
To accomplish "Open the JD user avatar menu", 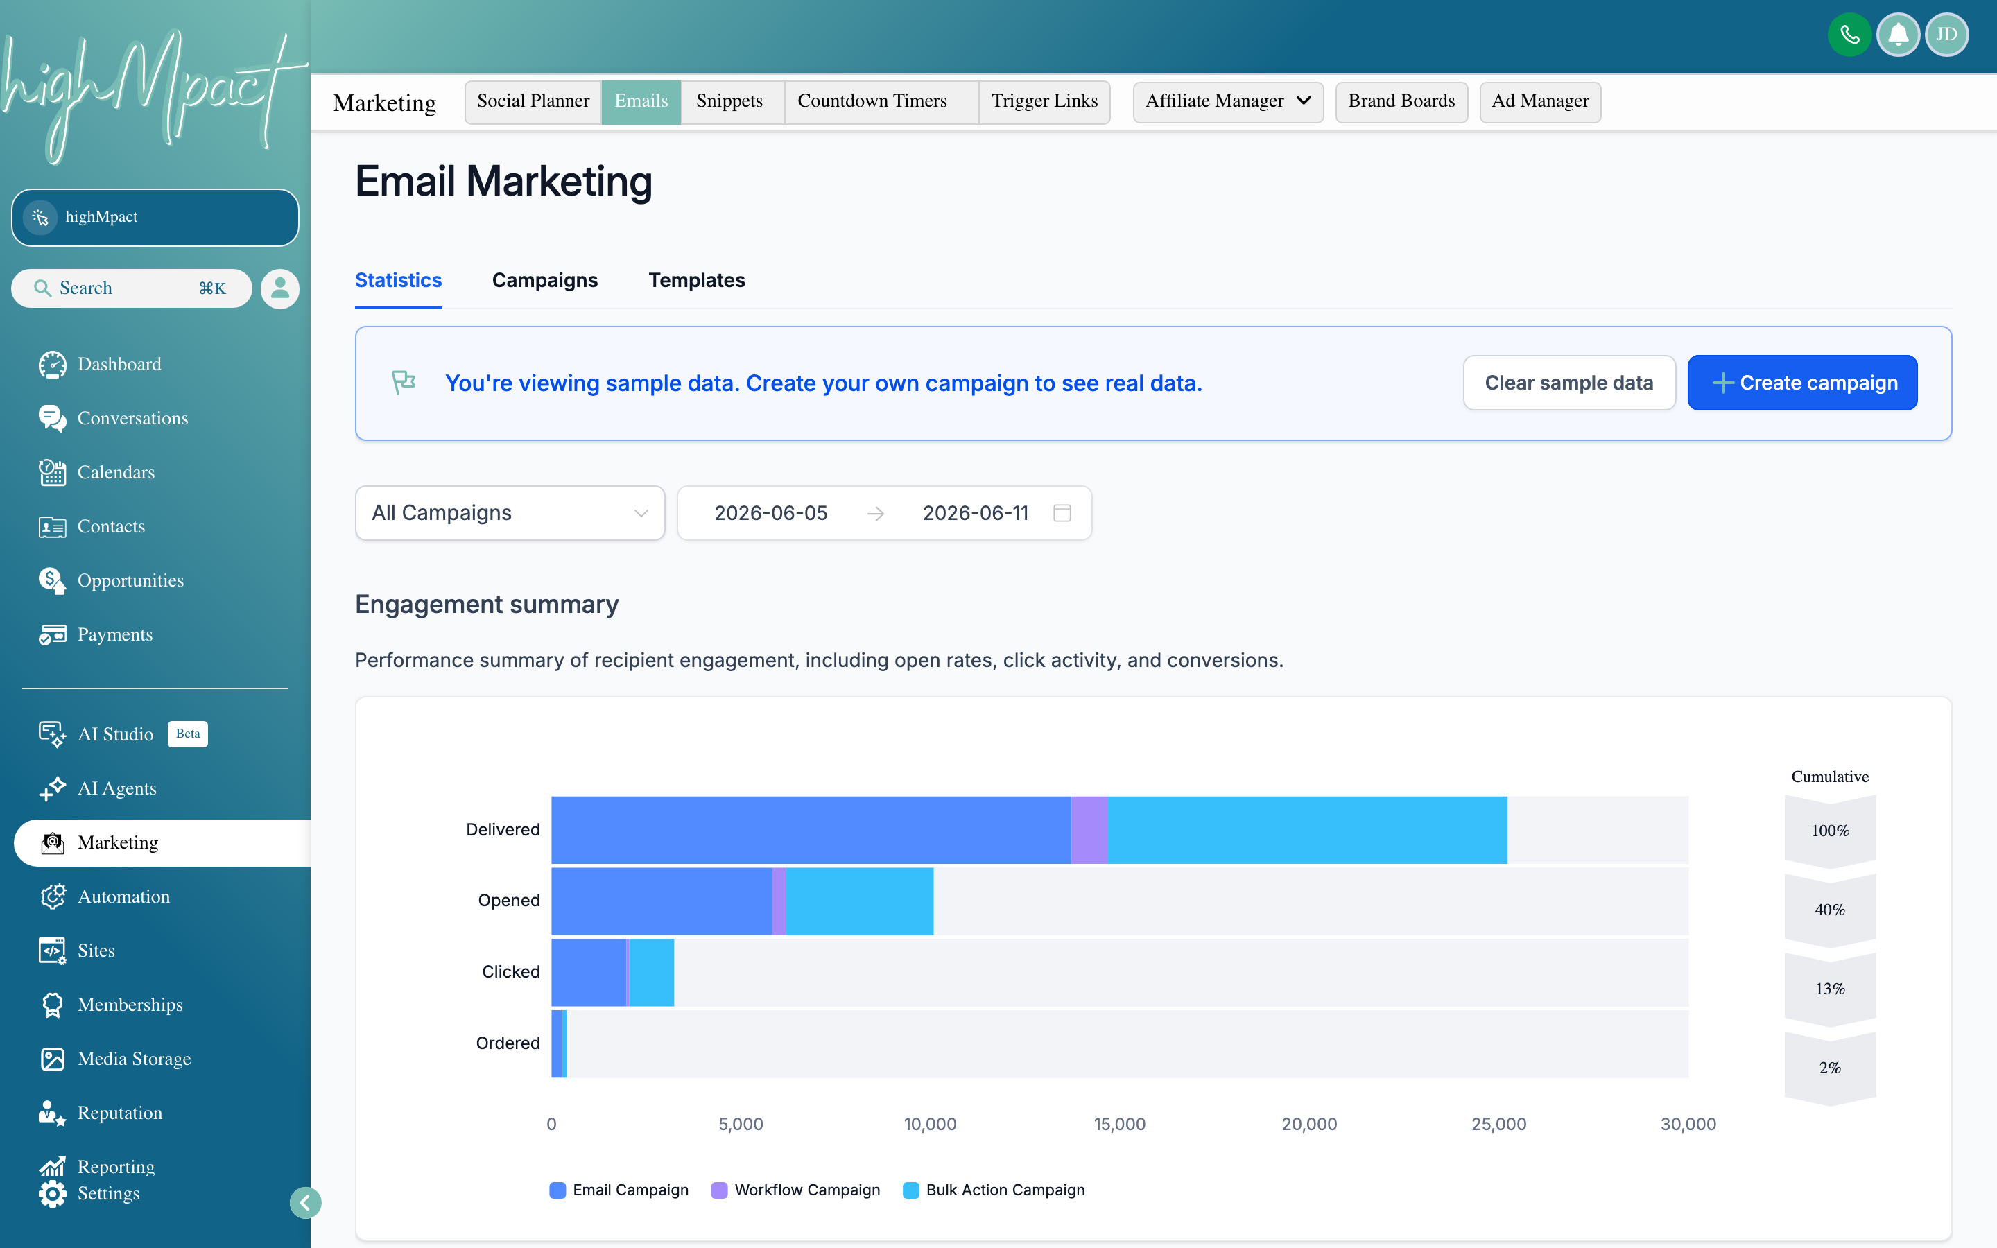I will coord(1946,35).
